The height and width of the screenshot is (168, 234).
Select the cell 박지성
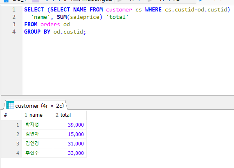37,125
